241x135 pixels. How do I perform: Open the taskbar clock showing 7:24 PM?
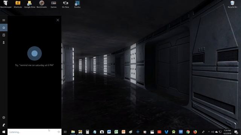tap(227, 132)
